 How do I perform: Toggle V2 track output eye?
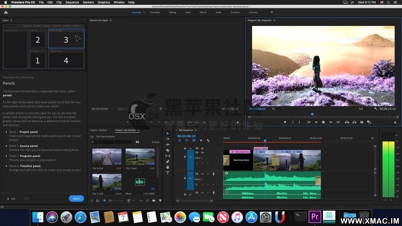202,148
